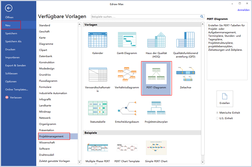Select the Präsentation category
Image resolution: width=252 pixels, height=167 pixels.
pyautogui.click(x=46, y=130)
